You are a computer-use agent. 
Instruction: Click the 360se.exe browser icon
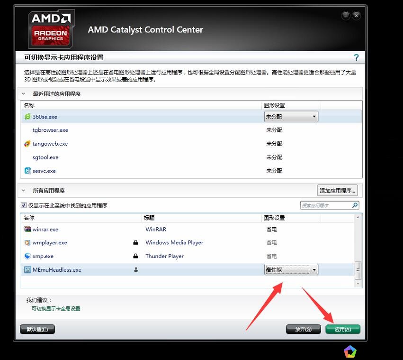(x=27, y=117)
